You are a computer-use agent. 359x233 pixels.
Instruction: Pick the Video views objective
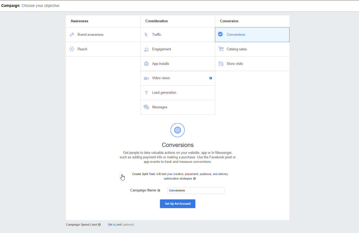coord(178,78)
